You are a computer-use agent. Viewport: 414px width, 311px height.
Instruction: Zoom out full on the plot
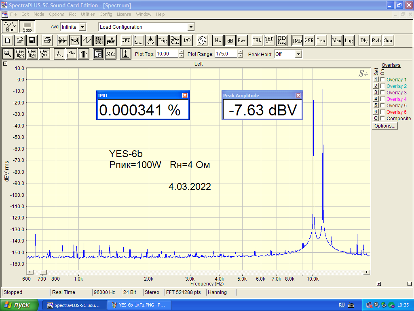[x=44, y=54]
